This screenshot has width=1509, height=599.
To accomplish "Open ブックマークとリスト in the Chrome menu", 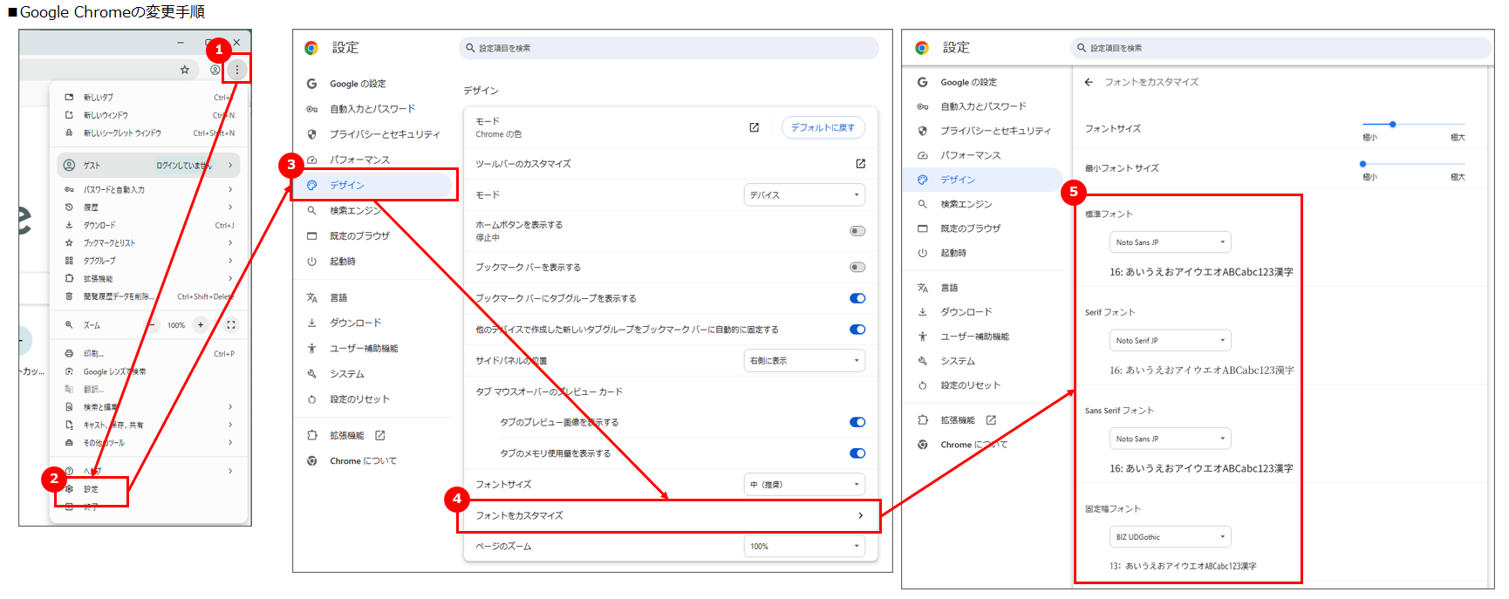I will [148, 243].
